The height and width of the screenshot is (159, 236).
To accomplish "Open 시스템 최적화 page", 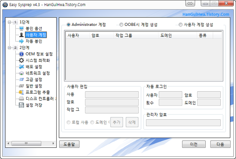I will (37, 60).
